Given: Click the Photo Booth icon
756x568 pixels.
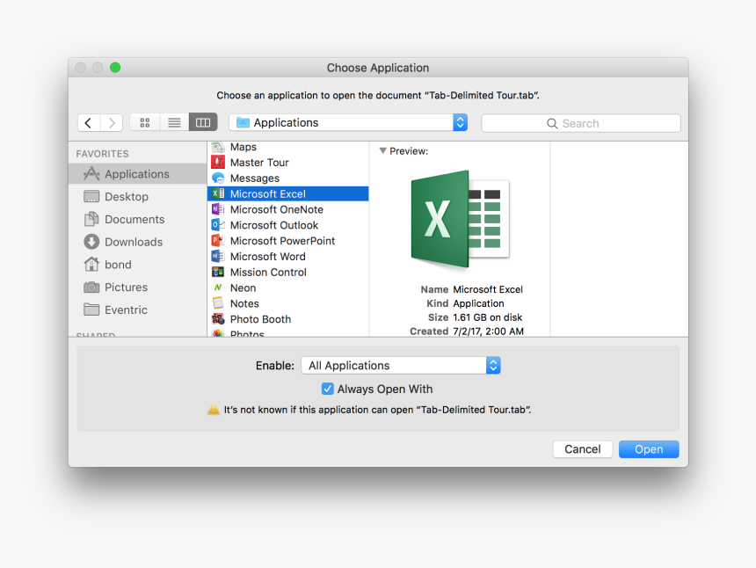Looking at the screenshot, I should pos(218,319).
